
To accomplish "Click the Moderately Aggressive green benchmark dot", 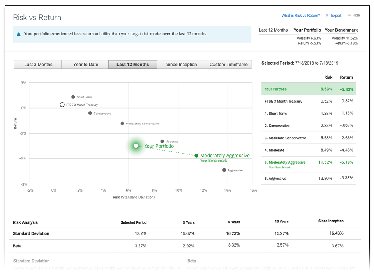I will pos(196,156).
